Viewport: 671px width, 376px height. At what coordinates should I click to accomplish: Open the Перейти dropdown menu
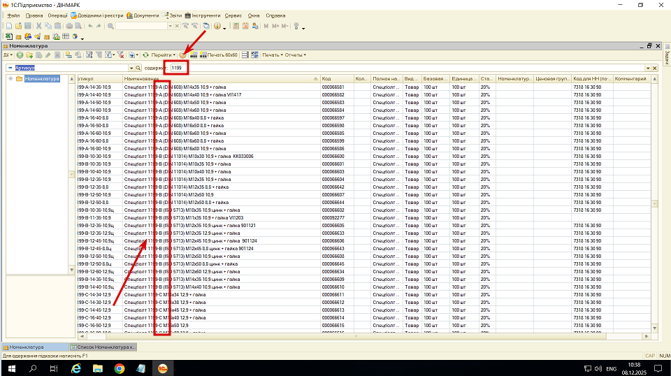163,55
